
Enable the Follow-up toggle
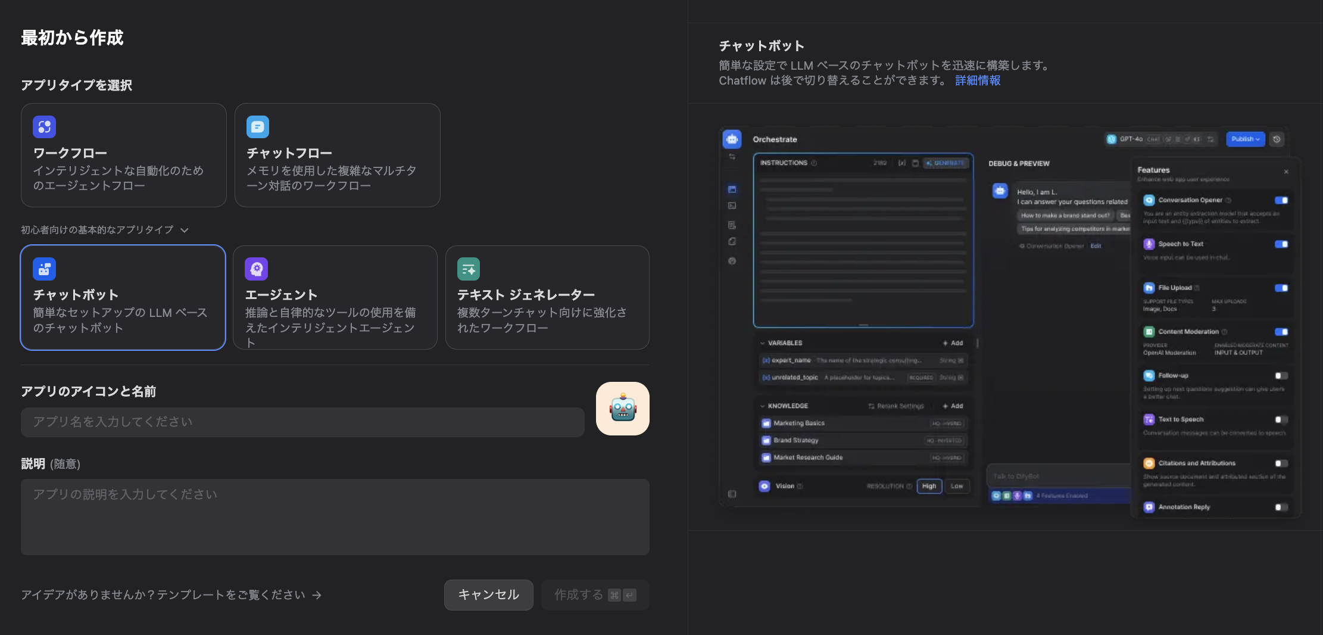1281,375
